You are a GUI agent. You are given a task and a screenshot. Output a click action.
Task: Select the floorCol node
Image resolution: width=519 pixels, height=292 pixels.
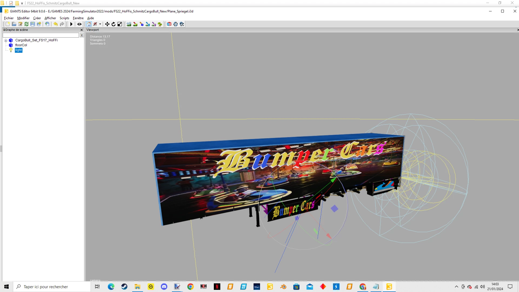click(21, 45)
